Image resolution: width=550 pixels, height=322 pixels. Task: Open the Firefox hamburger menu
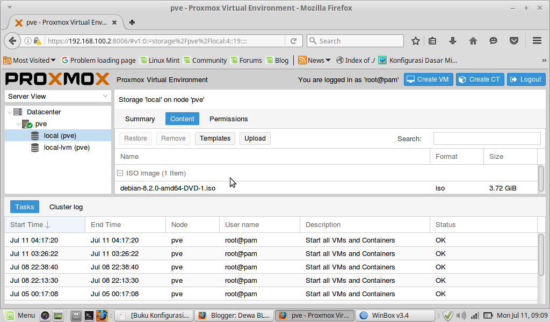[537, 41]
